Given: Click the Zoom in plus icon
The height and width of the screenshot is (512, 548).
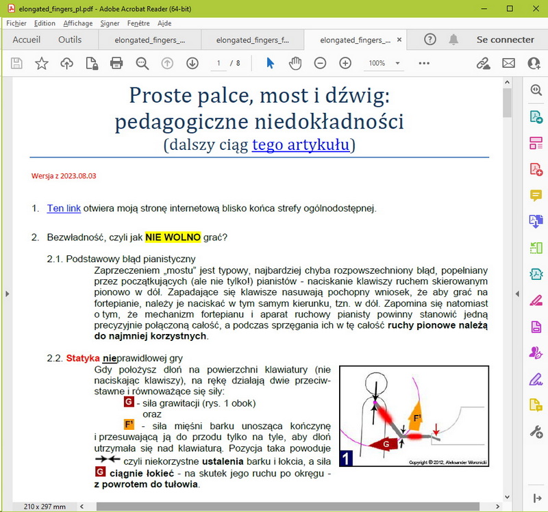Looking at the screenshot, I should [x=345, y=63].
